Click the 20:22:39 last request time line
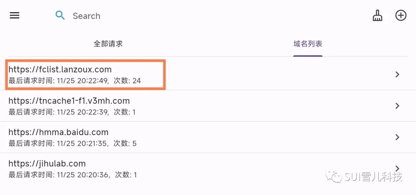 [x=72, y=112]
